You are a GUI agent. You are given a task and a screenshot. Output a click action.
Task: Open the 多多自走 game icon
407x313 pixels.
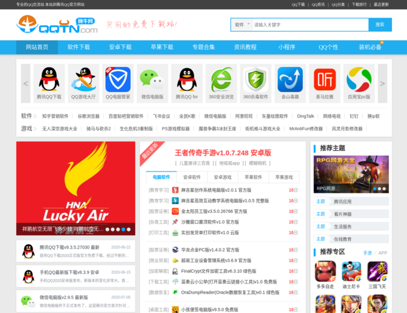[x=326, y=271]
